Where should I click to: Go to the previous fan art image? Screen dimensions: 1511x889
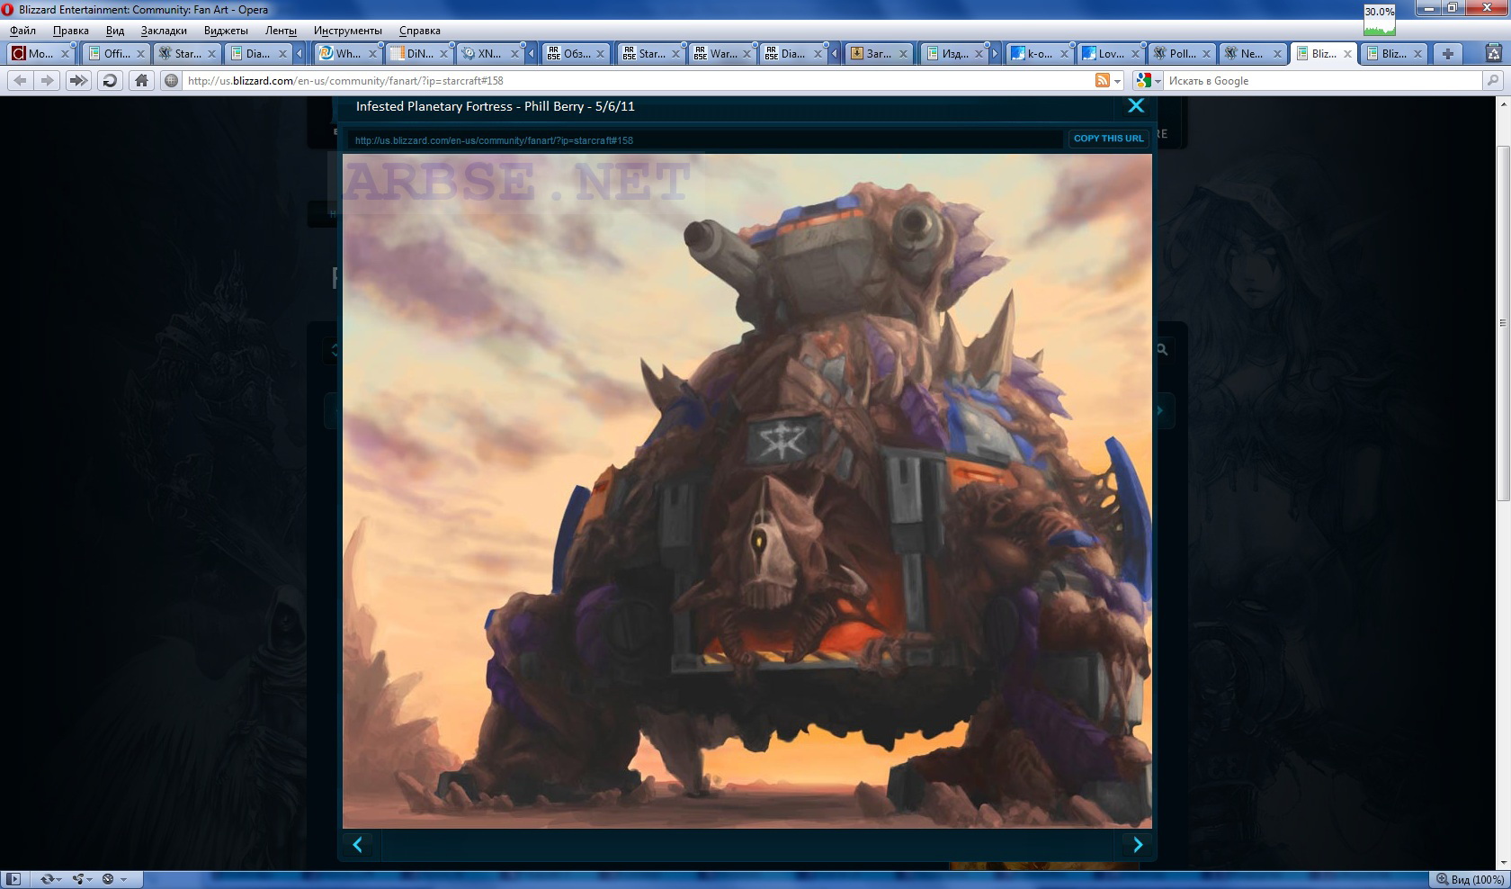tap(358, 844)
